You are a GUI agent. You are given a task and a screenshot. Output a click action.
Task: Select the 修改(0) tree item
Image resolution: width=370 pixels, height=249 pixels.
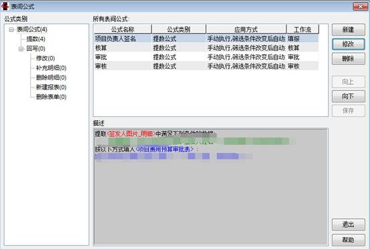pyautogui.click(x=45, y=58)
